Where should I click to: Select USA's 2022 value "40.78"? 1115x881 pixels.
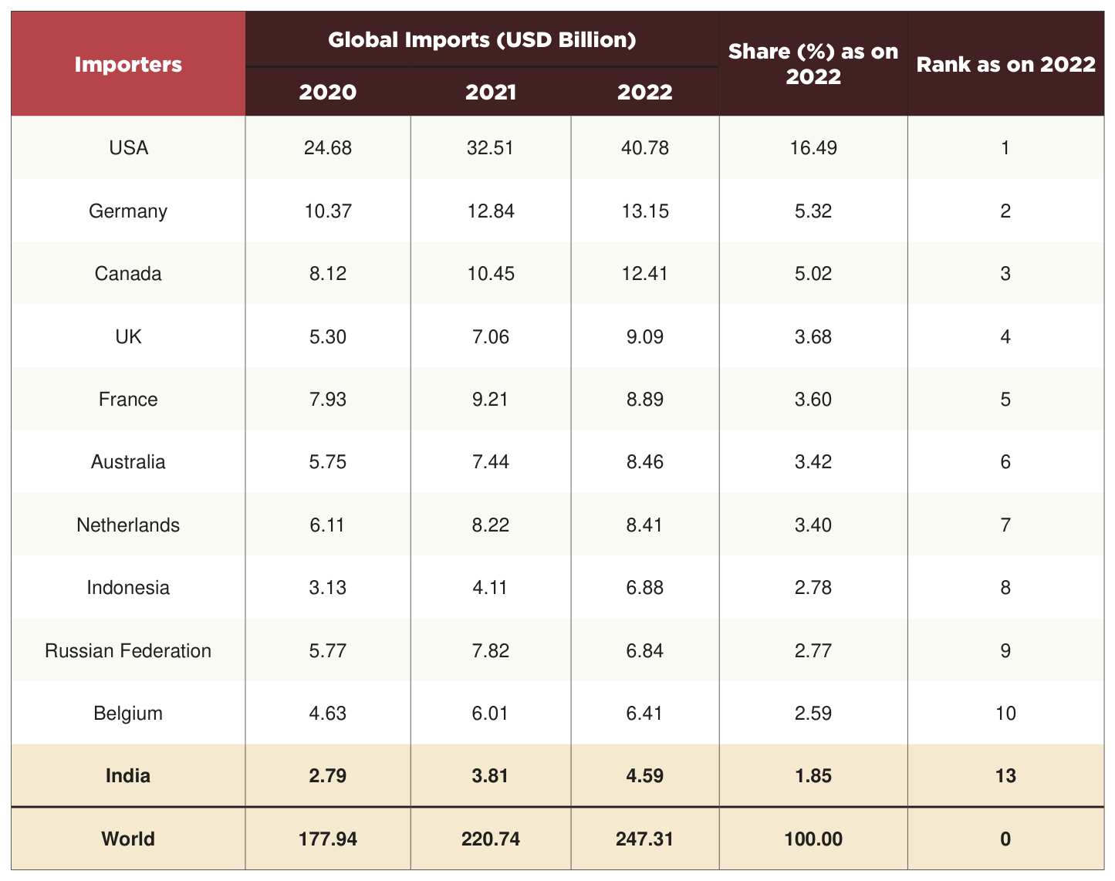645,147
